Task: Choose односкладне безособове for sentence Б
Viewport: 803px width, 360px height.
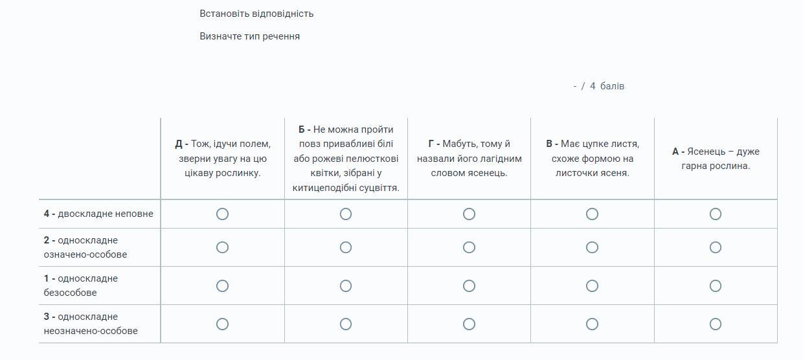Action: 346,286
